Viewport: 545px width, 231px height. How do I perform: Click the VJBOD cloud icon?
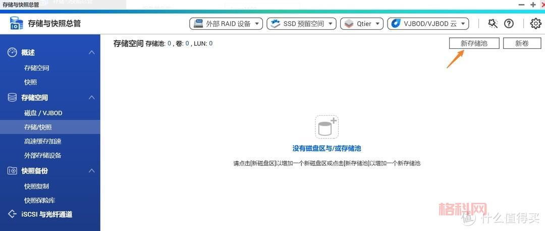click(x=396, y=24)
